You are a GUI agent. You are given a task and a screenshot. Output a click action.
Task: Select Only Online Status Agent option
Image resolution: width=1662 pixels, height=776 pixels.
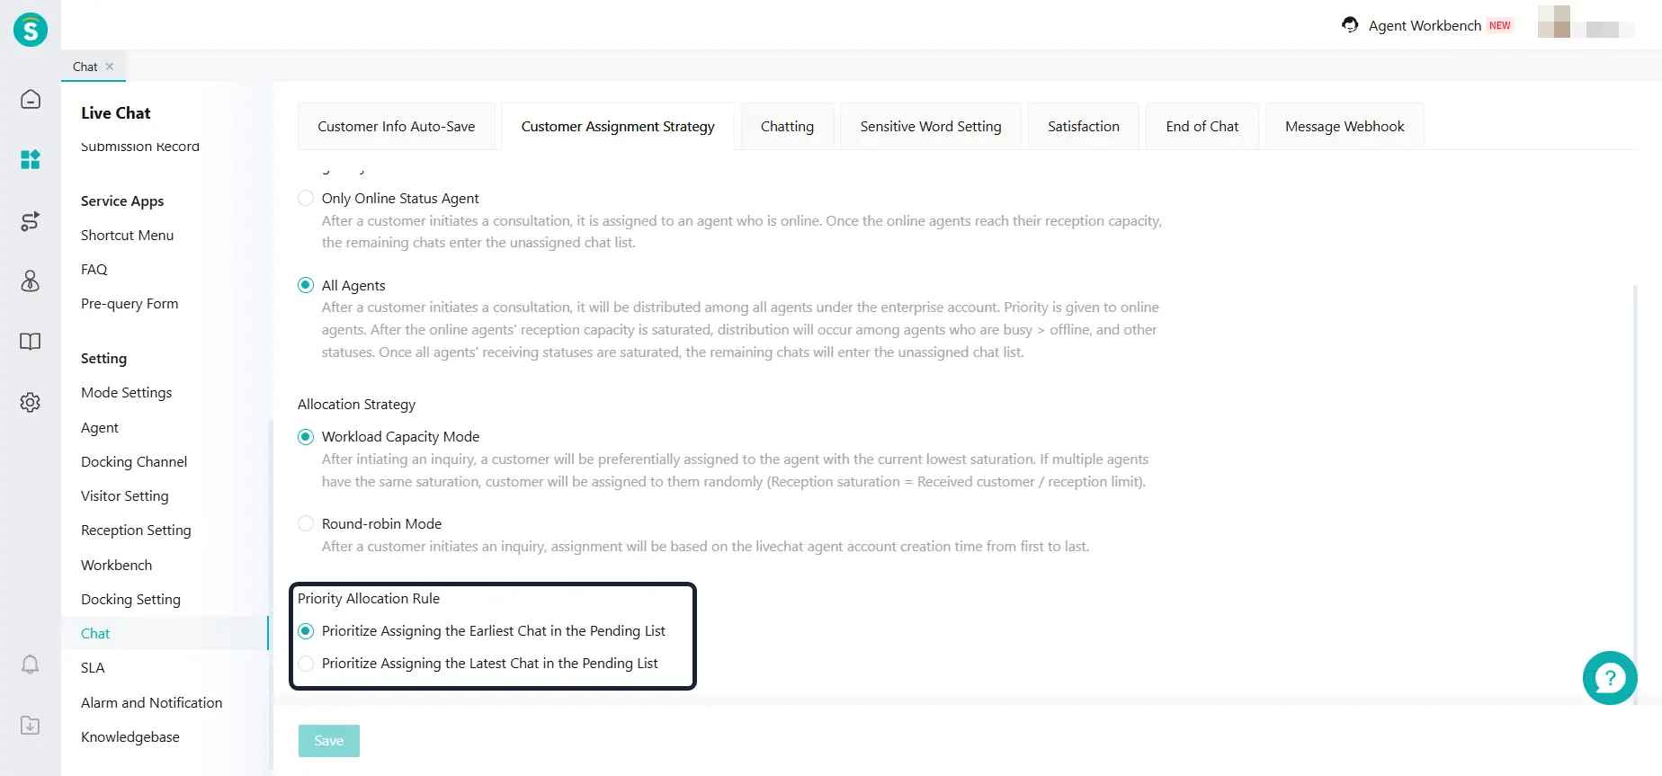(x=306, y=199)
